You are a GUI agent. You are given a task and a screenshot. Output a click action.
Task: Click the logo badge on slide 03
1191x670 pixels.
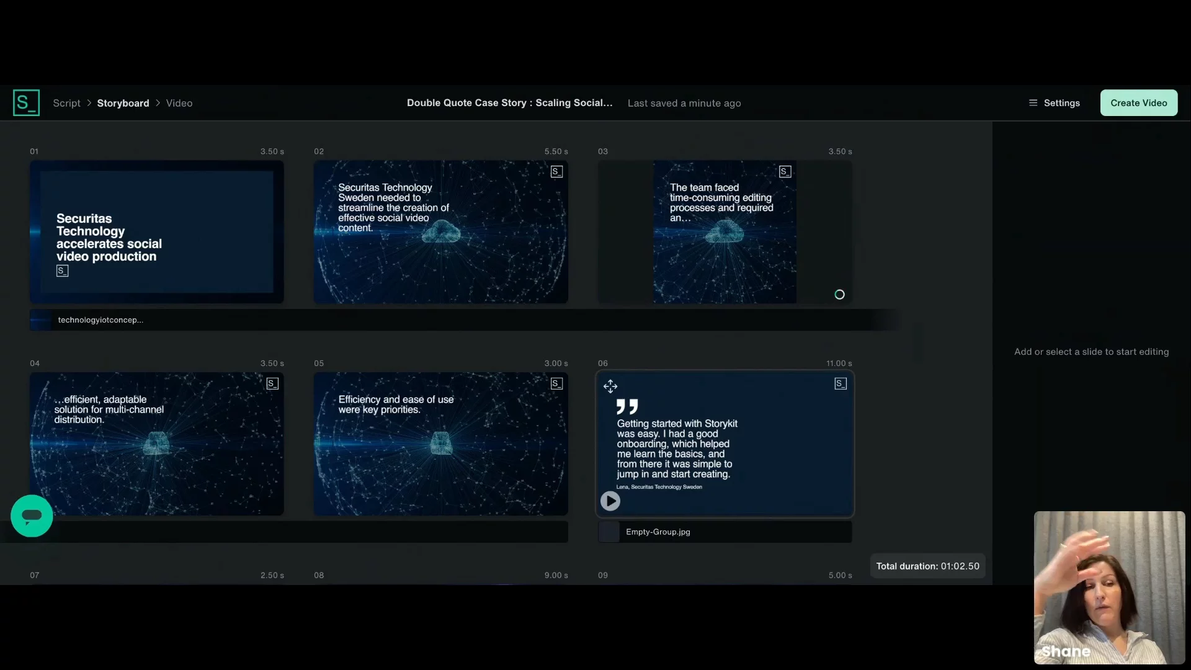(785, 172)
